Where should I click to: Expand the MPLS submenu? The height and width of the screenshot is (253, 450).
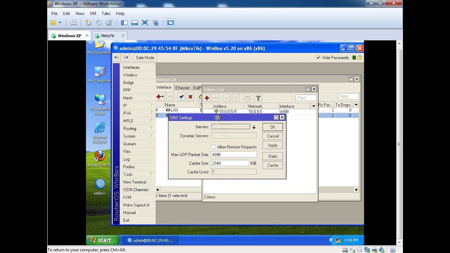(137, 121)
